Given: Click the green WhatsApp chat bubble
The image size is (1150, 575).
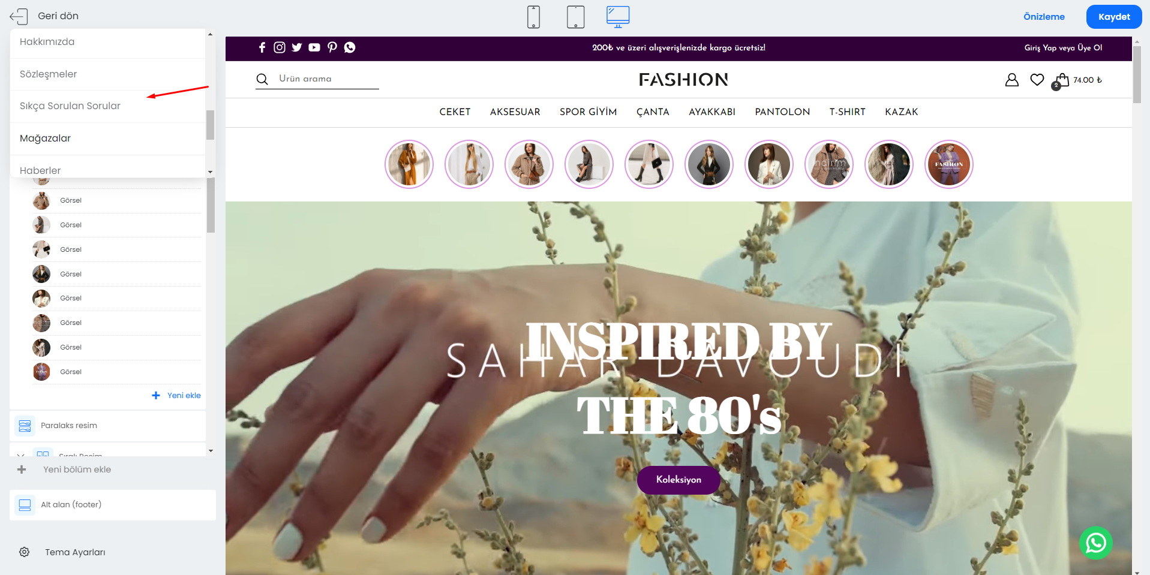Looking at the screenshot, I should (x=1096, y=543).
